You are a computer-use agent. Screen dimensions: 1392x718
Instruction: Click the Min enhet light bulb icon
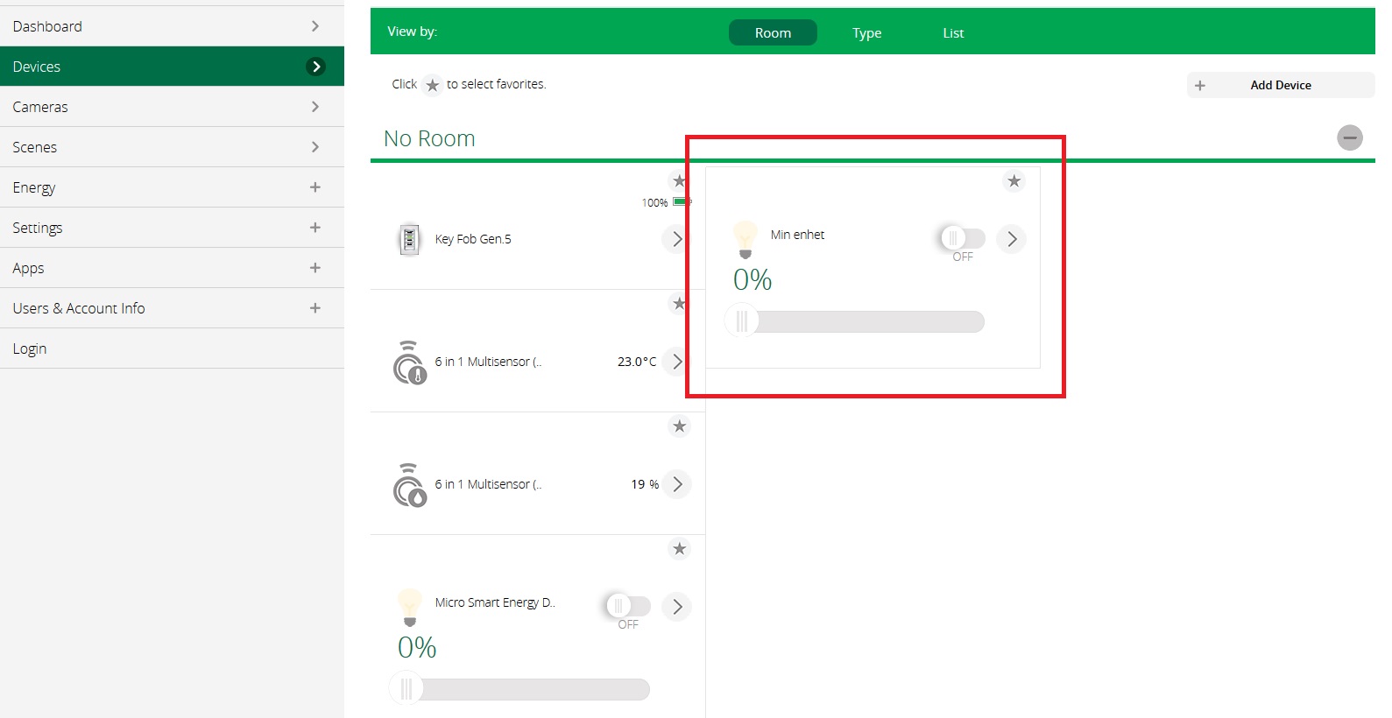click(x=745, y=240)
